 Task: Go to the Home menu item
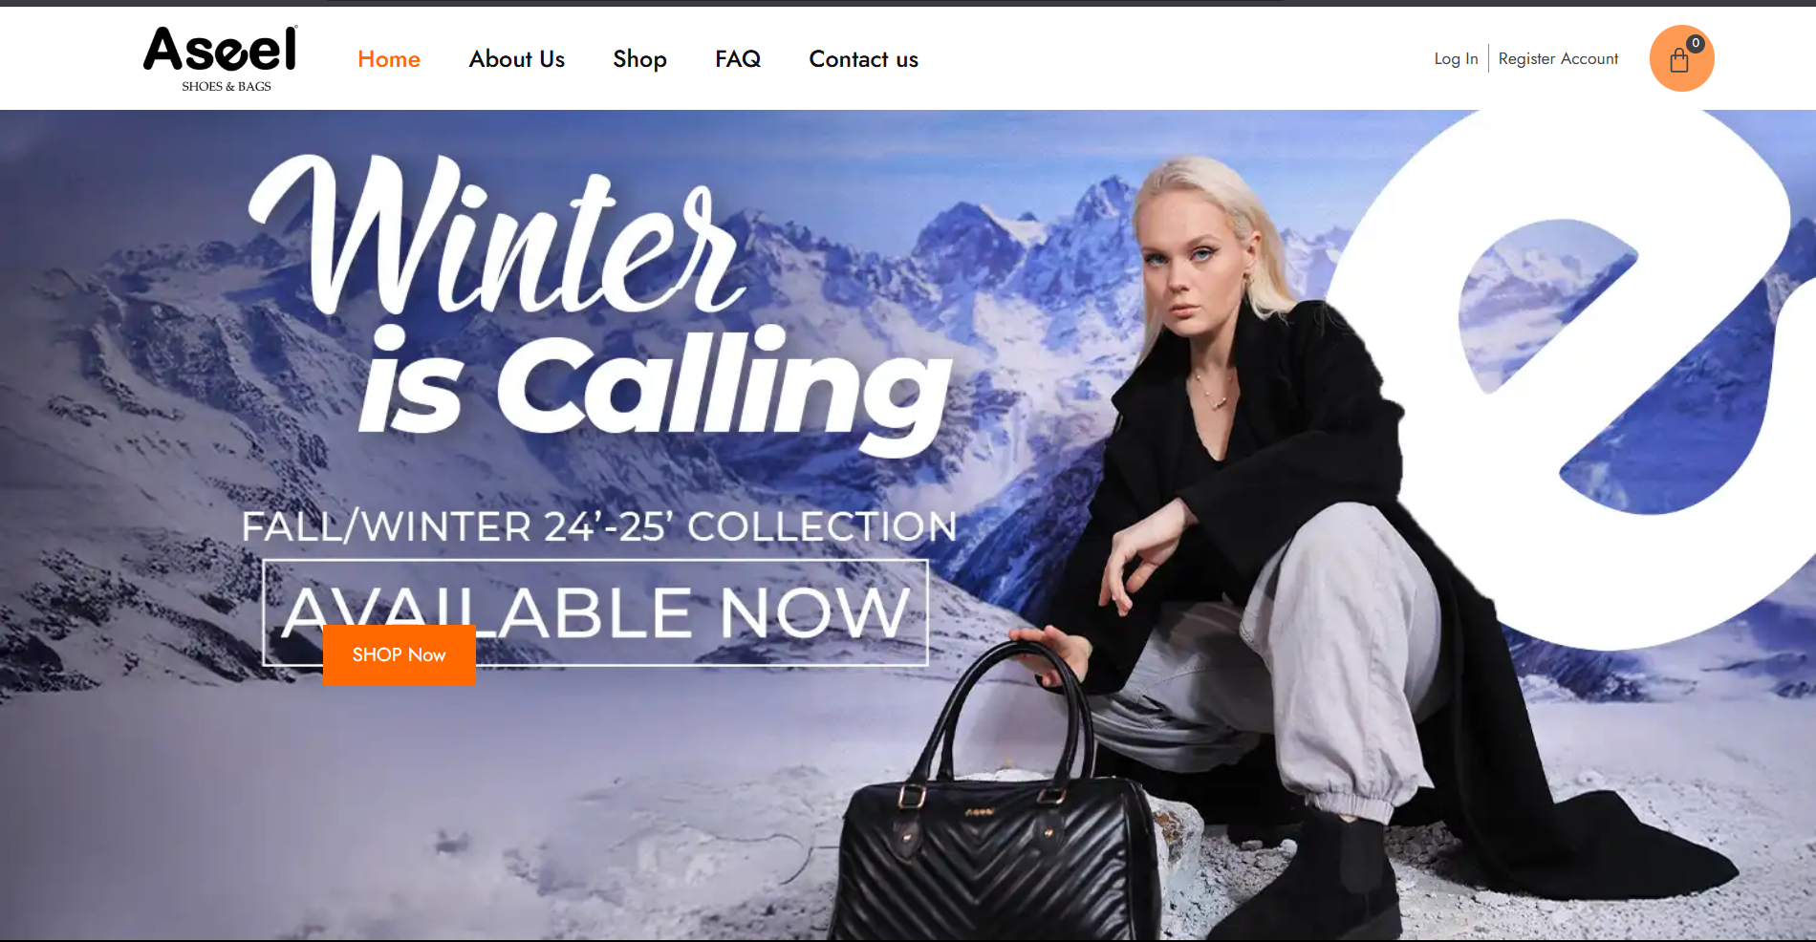click(389, 59)
